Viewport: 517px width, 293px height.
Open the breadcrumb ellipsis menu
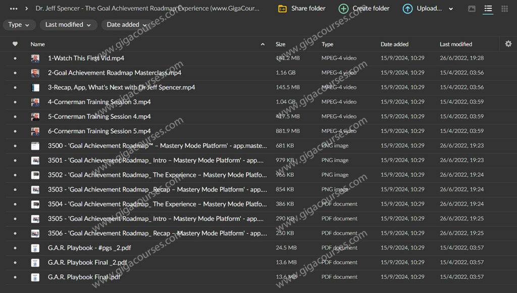14,9
